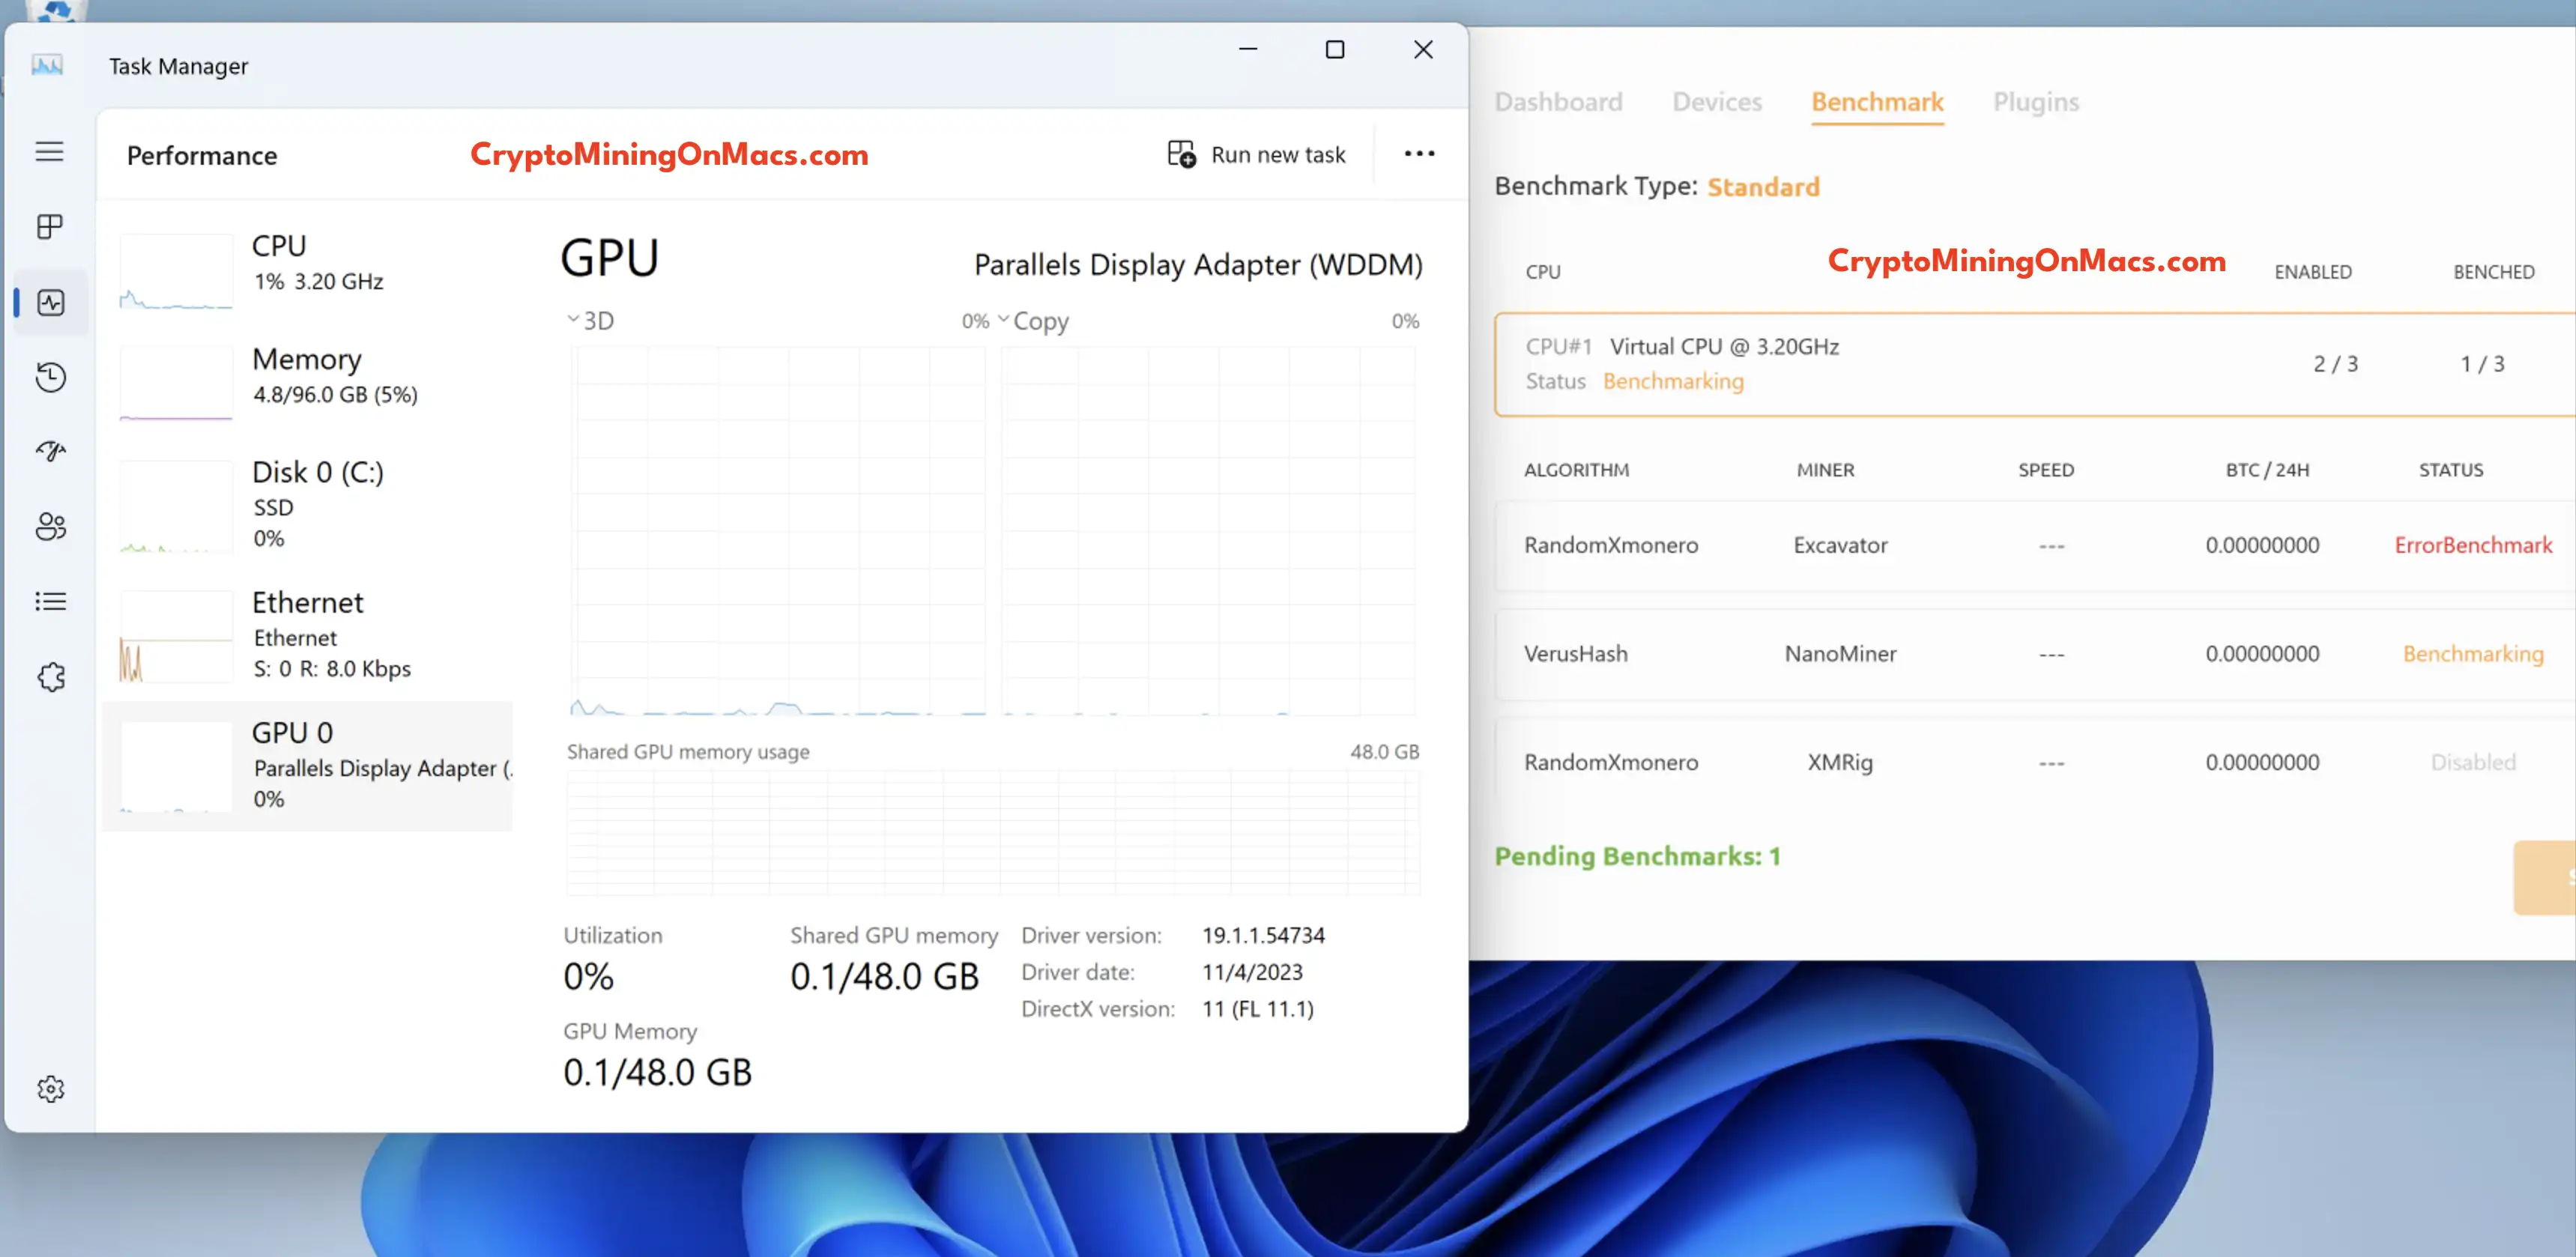Open App history icon in sidebar
The image size is (2576, 1257).
tap(50, 377)
